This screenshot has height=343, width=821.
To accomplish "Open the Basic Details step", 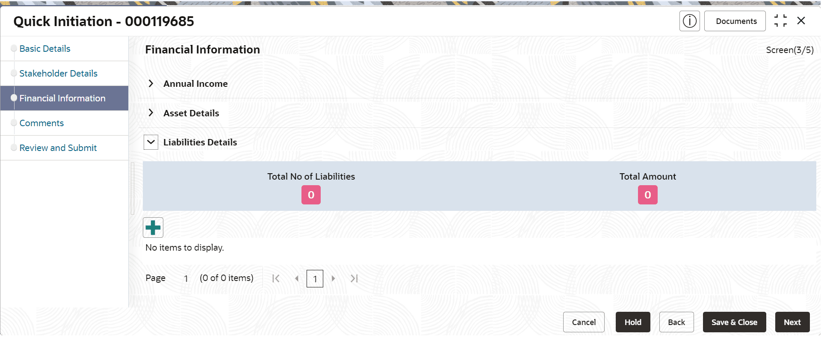I will 45,49.
